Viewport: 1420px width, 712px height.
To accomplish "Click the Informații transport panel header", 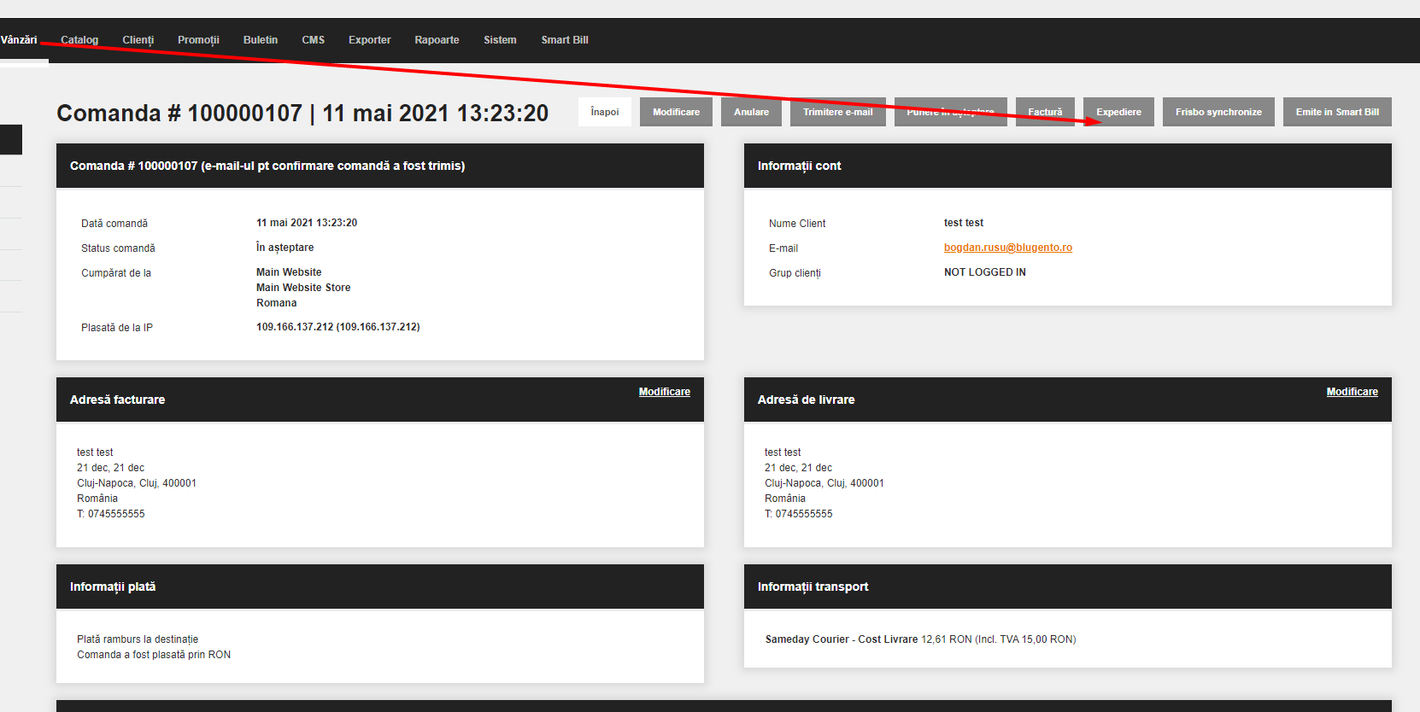I will (x=1068, y=587).
